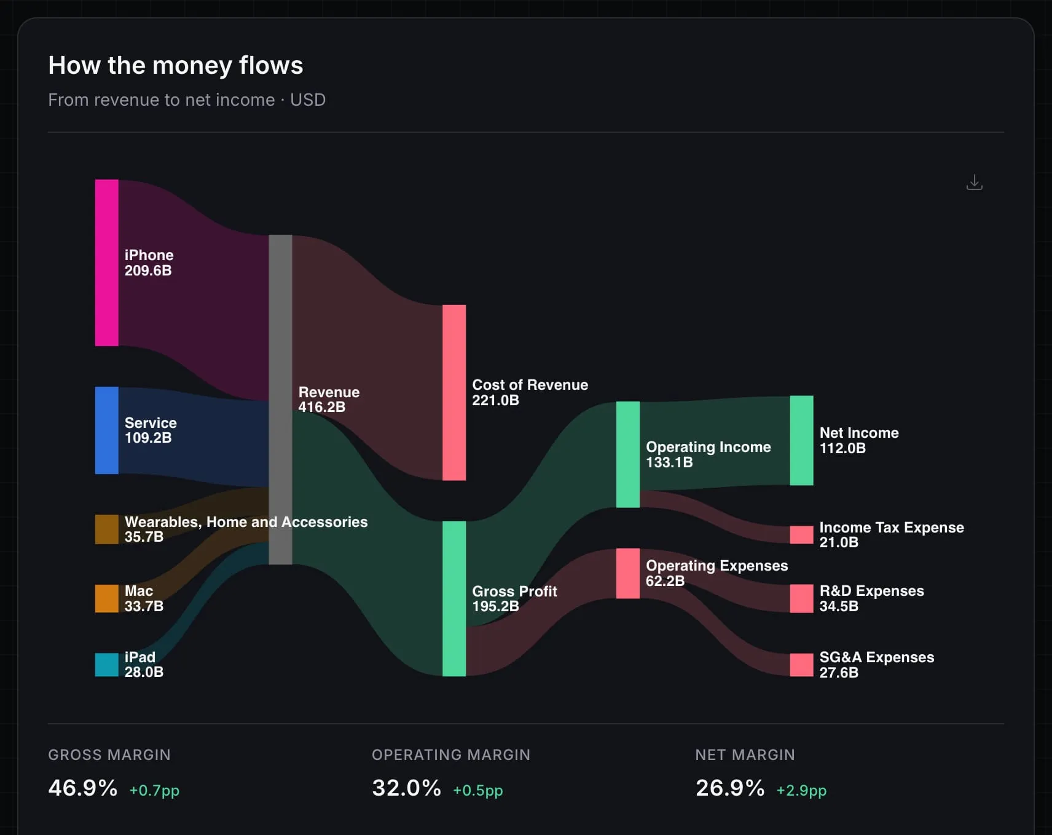Click the R&D Expenses red block
This screenshot has width=1052, height=835.
[801, 598]
